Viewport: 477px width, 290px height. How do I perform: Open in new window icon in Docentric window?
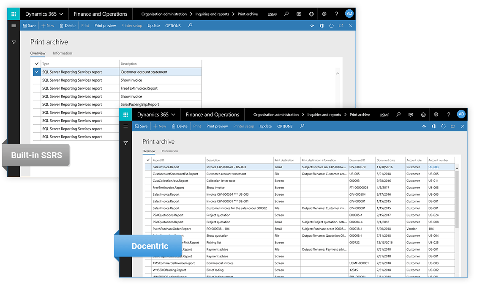coord(453,126)
